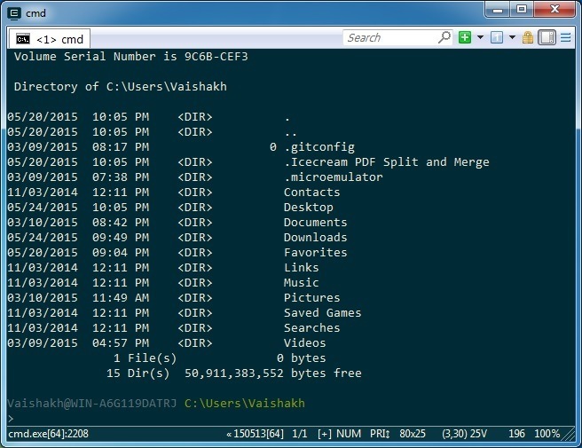Toggle the NUM lock status indicator
This screenshot has width=582, height=448.
point(350,434)
